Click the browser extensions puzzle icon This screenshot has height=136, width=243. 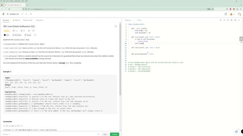(237, 9)
